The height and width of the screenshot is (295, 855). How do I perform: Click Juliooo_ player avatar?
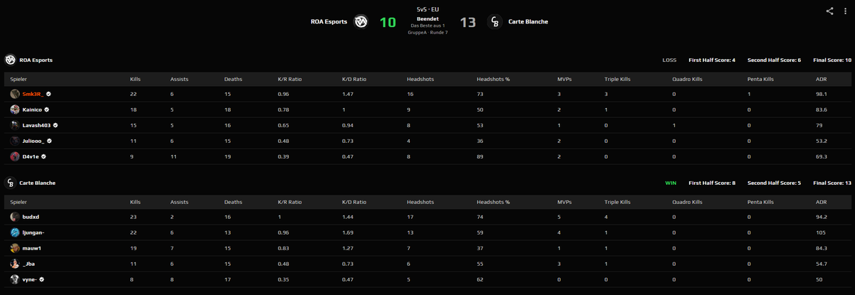coord(15,141)
